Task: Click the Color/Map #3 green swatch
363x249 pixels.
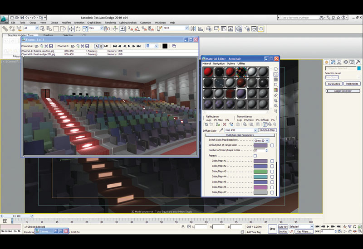Action: click(x=260, y=172)
